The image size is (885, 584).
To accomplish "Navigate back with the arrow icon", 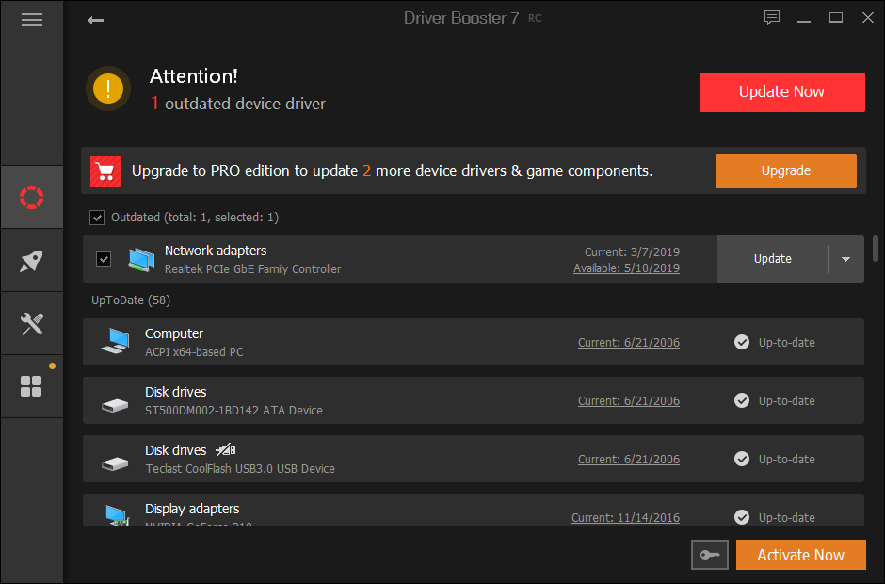I will click(x=95, y=19).
